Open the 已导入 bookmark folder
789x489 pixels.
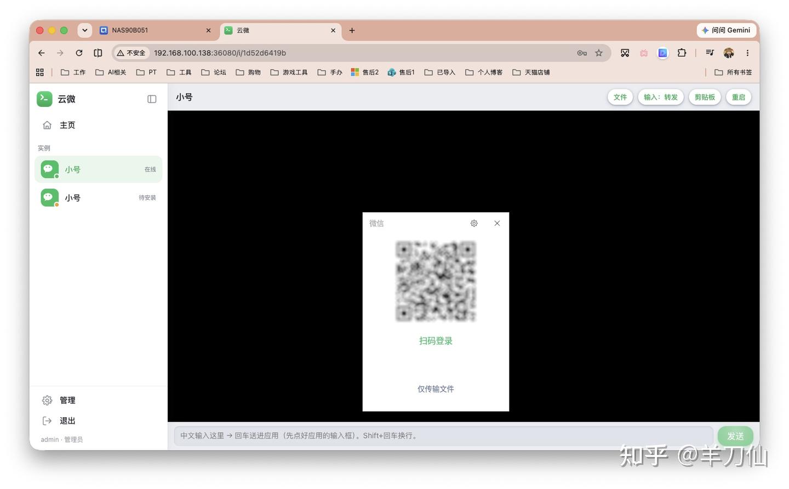pos(440,72)
